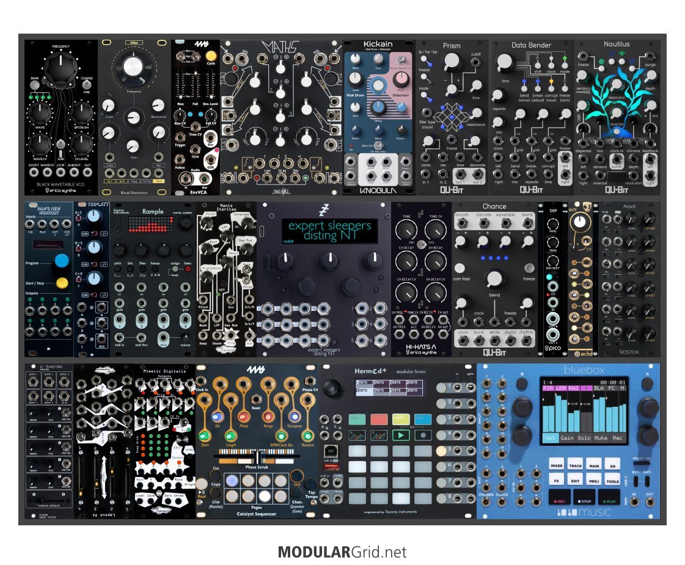Adjust the Env. Level slider on EnvVCA
The width and height of the screenshot is (685, 565).
(x=210, y=85)
